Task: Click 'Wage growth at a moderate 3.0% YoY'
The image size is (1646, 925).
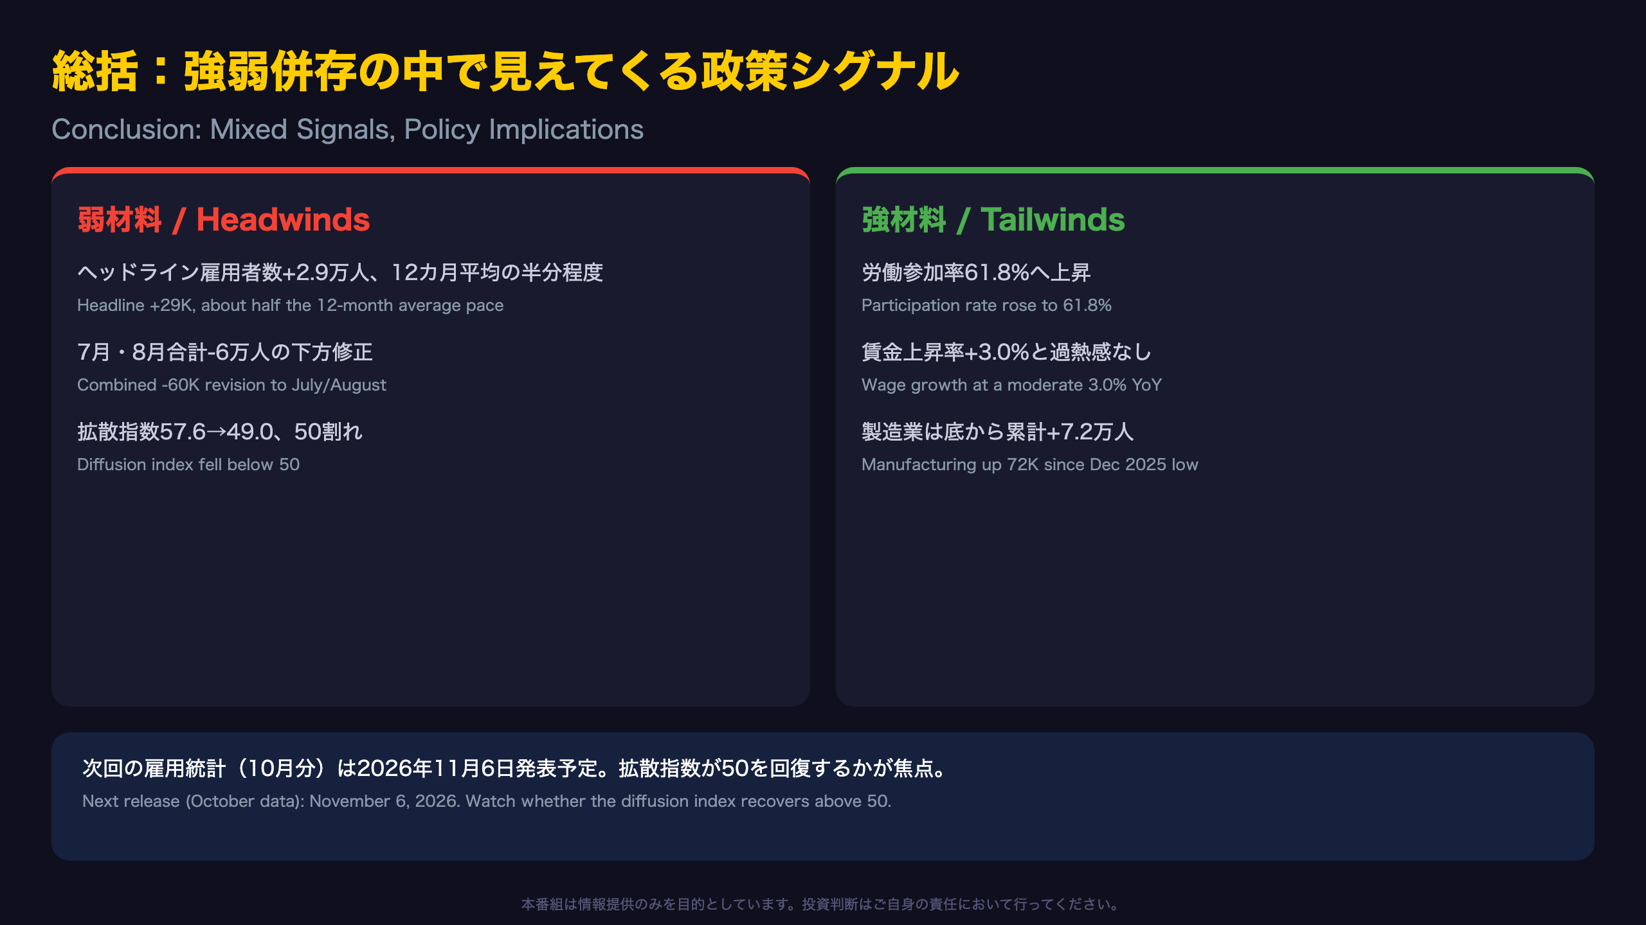Action: tap(1012, 385)
